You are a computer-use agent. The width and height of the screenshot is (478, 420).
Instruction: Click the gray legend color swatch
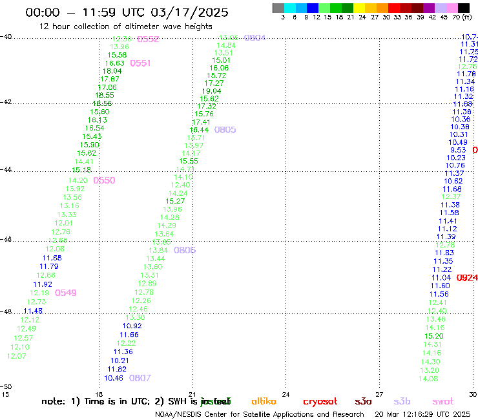[x=278, y=8]
